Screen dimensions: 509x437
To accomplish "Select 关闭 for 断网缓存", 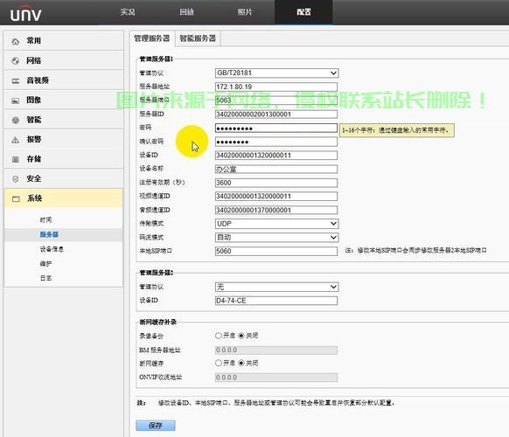I will 241,363.
